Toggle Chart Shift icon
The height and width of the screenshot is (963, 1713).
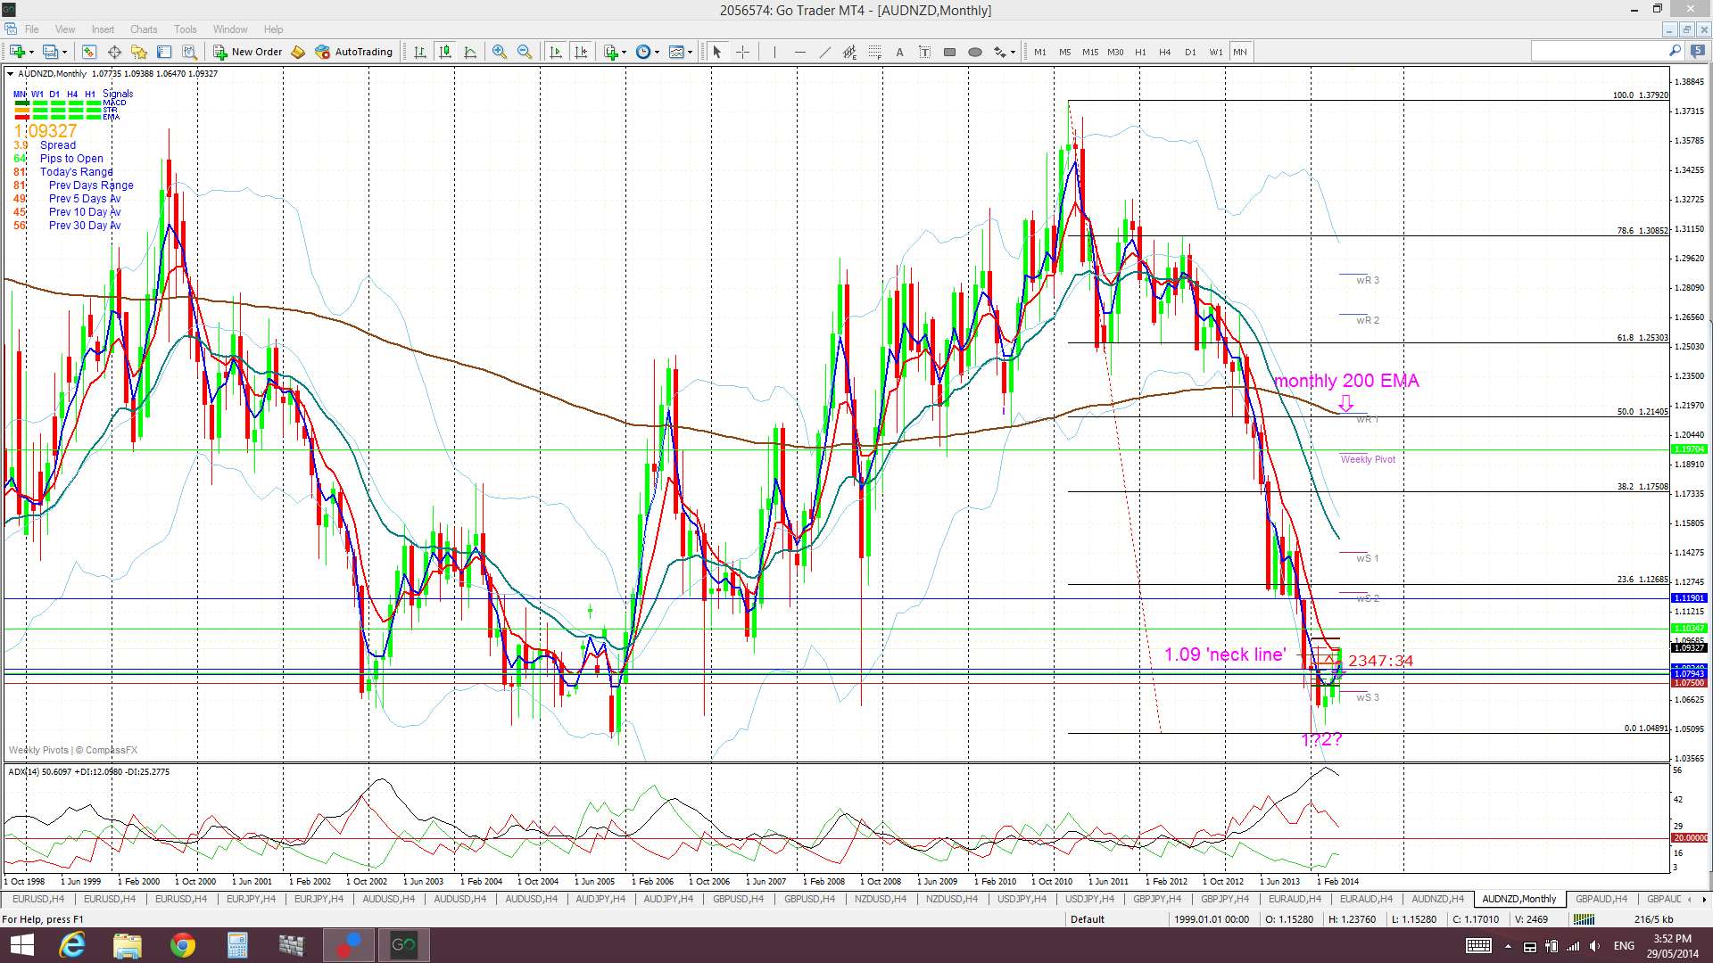pos(581,52)
